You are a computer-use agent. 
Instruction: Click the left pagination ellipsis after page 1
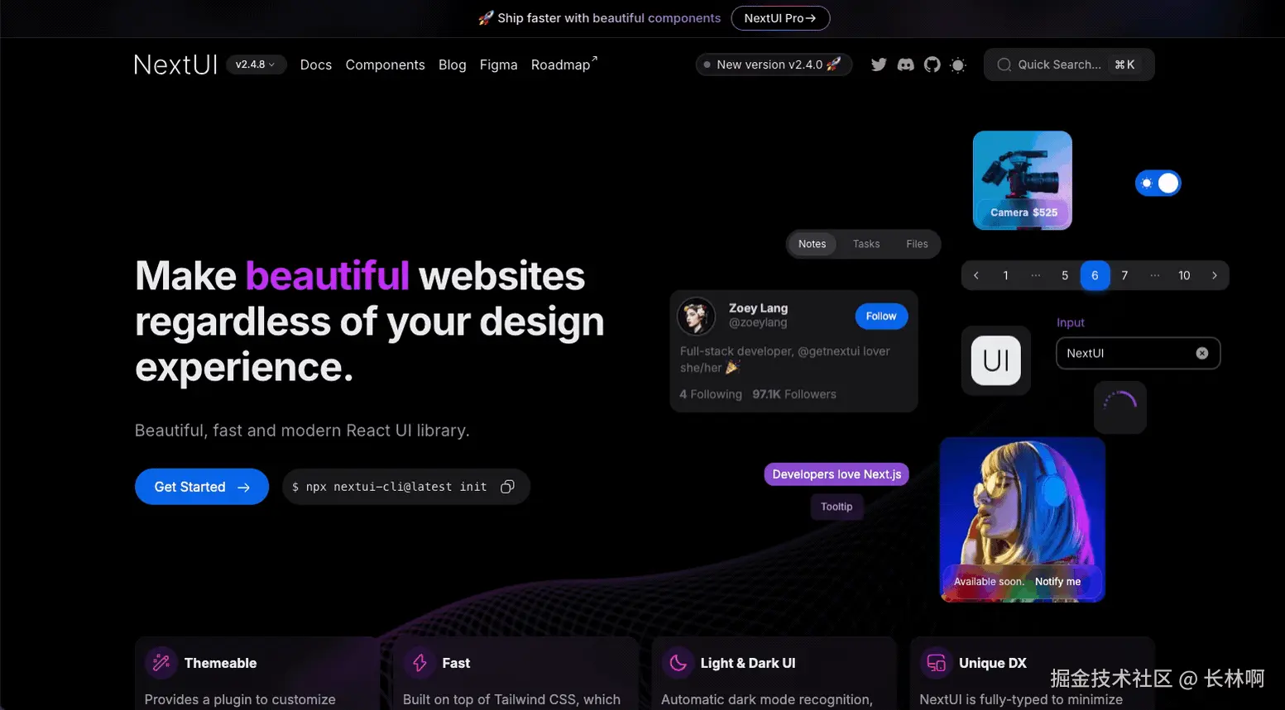tap(1036, 275)
